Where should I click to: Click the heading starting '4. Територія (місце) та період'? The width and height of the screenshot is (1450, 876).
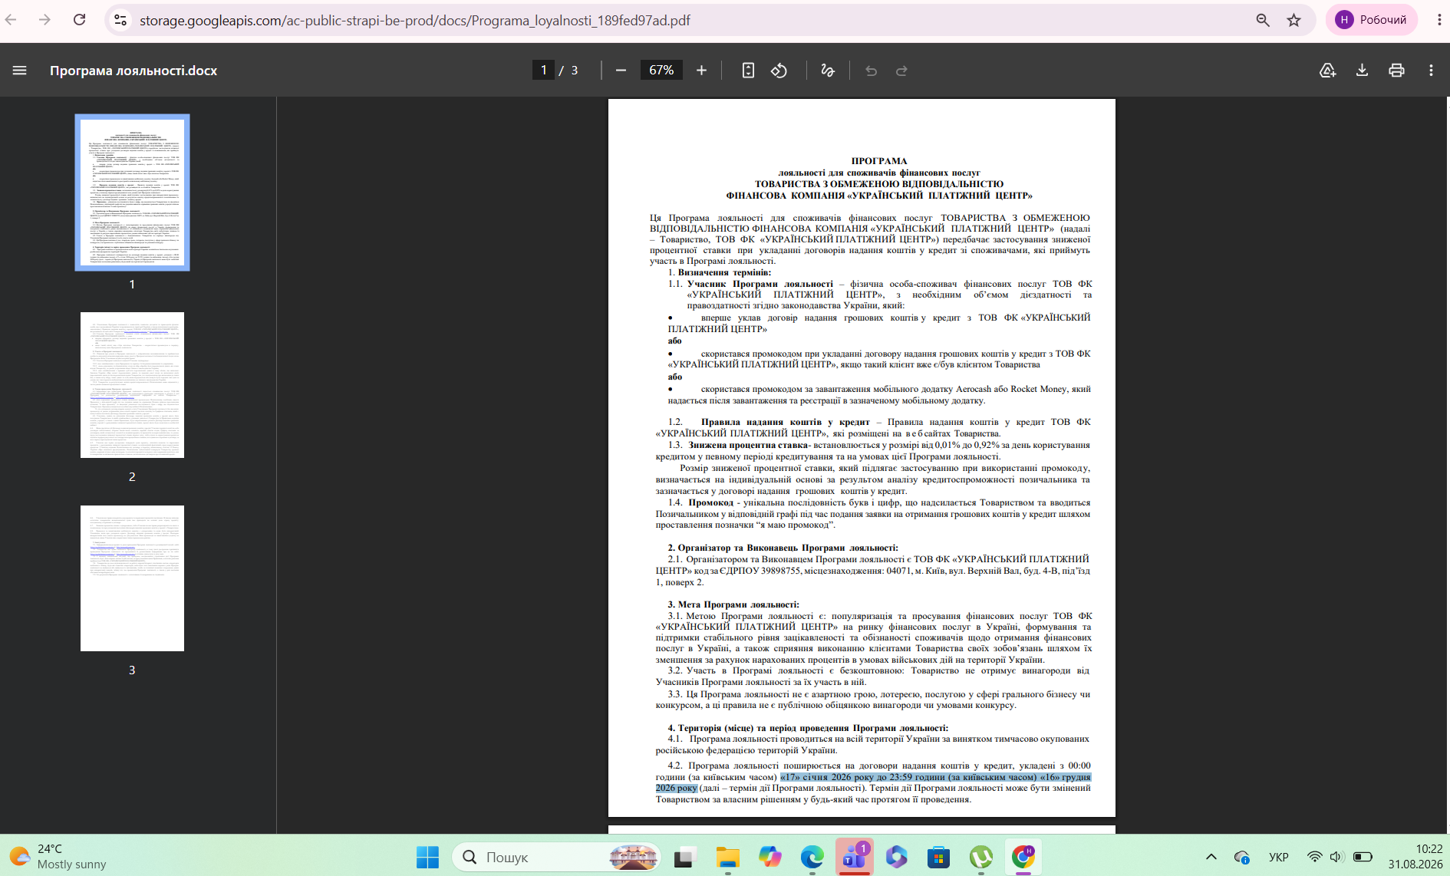808,728
